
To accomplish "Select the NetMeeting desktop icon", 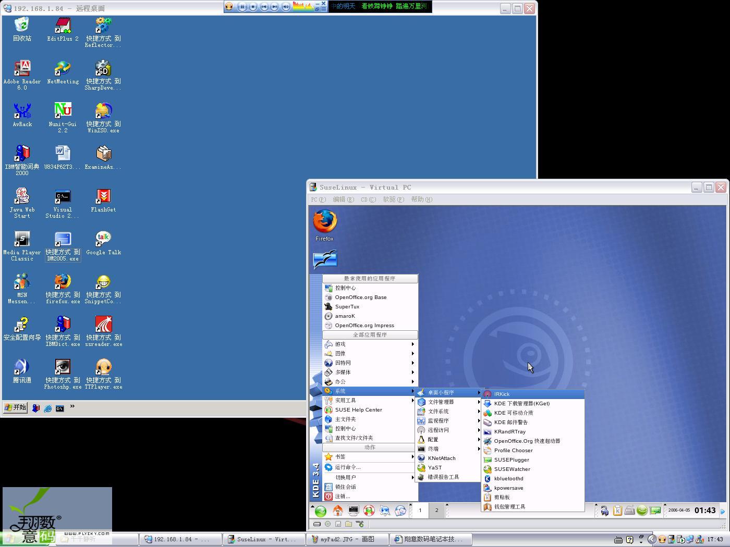I will [63, 72].
